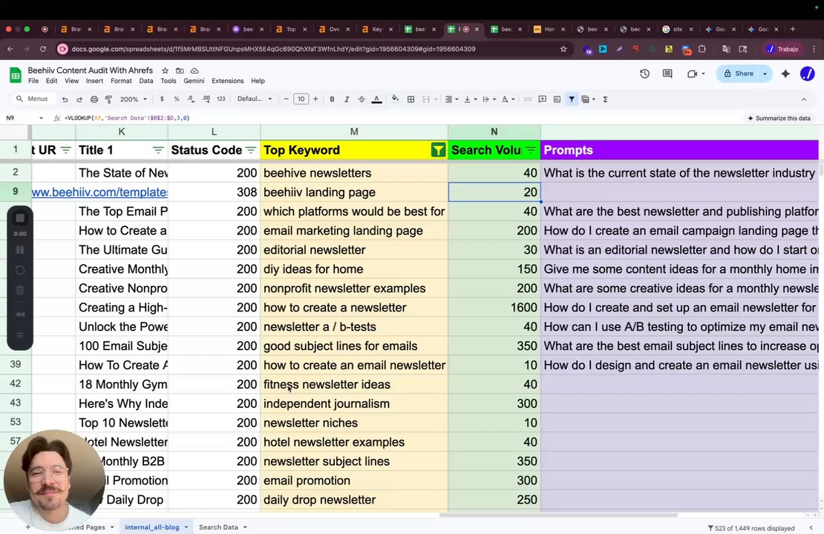Insert link using the chain icon
824x534 pixels.
click(x=528, y=99)
